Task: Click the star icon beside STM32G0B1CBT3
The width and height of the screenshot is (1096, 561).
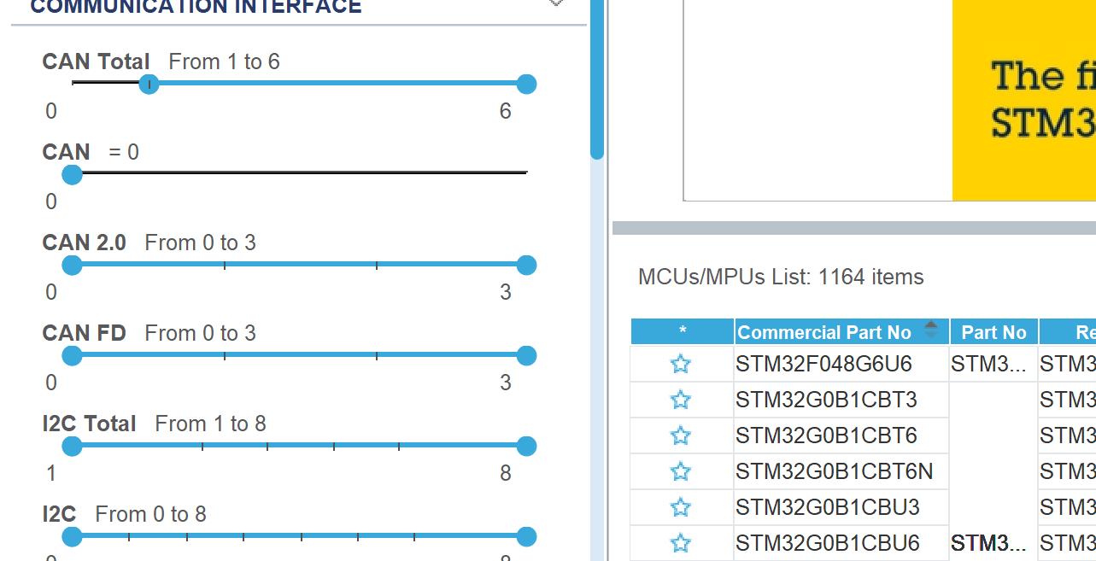Action: click(681, 400)
